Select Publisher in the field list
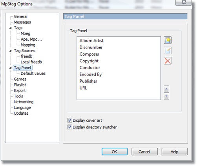This screenshot has width=197, height=166. tap(88, 81)
